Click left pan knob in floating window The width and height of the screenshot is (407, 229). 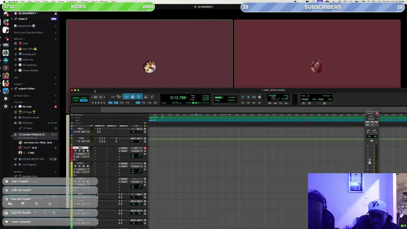369,132
